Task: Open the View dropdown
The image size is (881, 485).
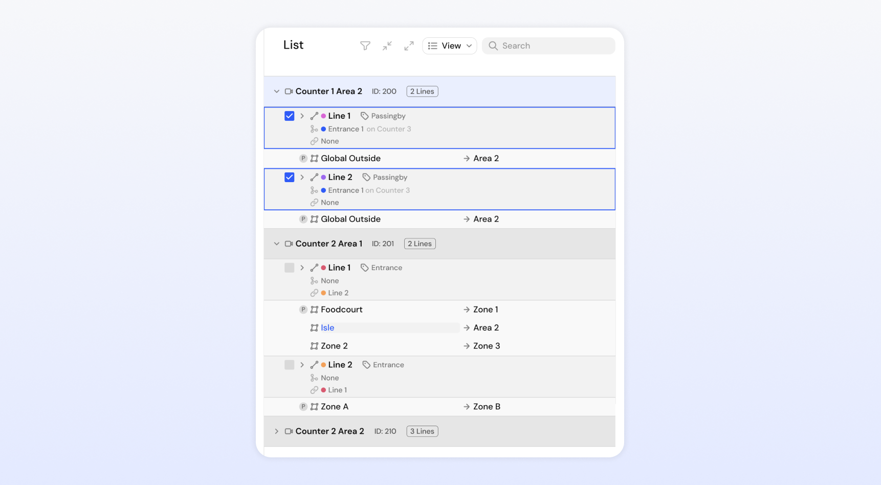Action: (450, 46)
